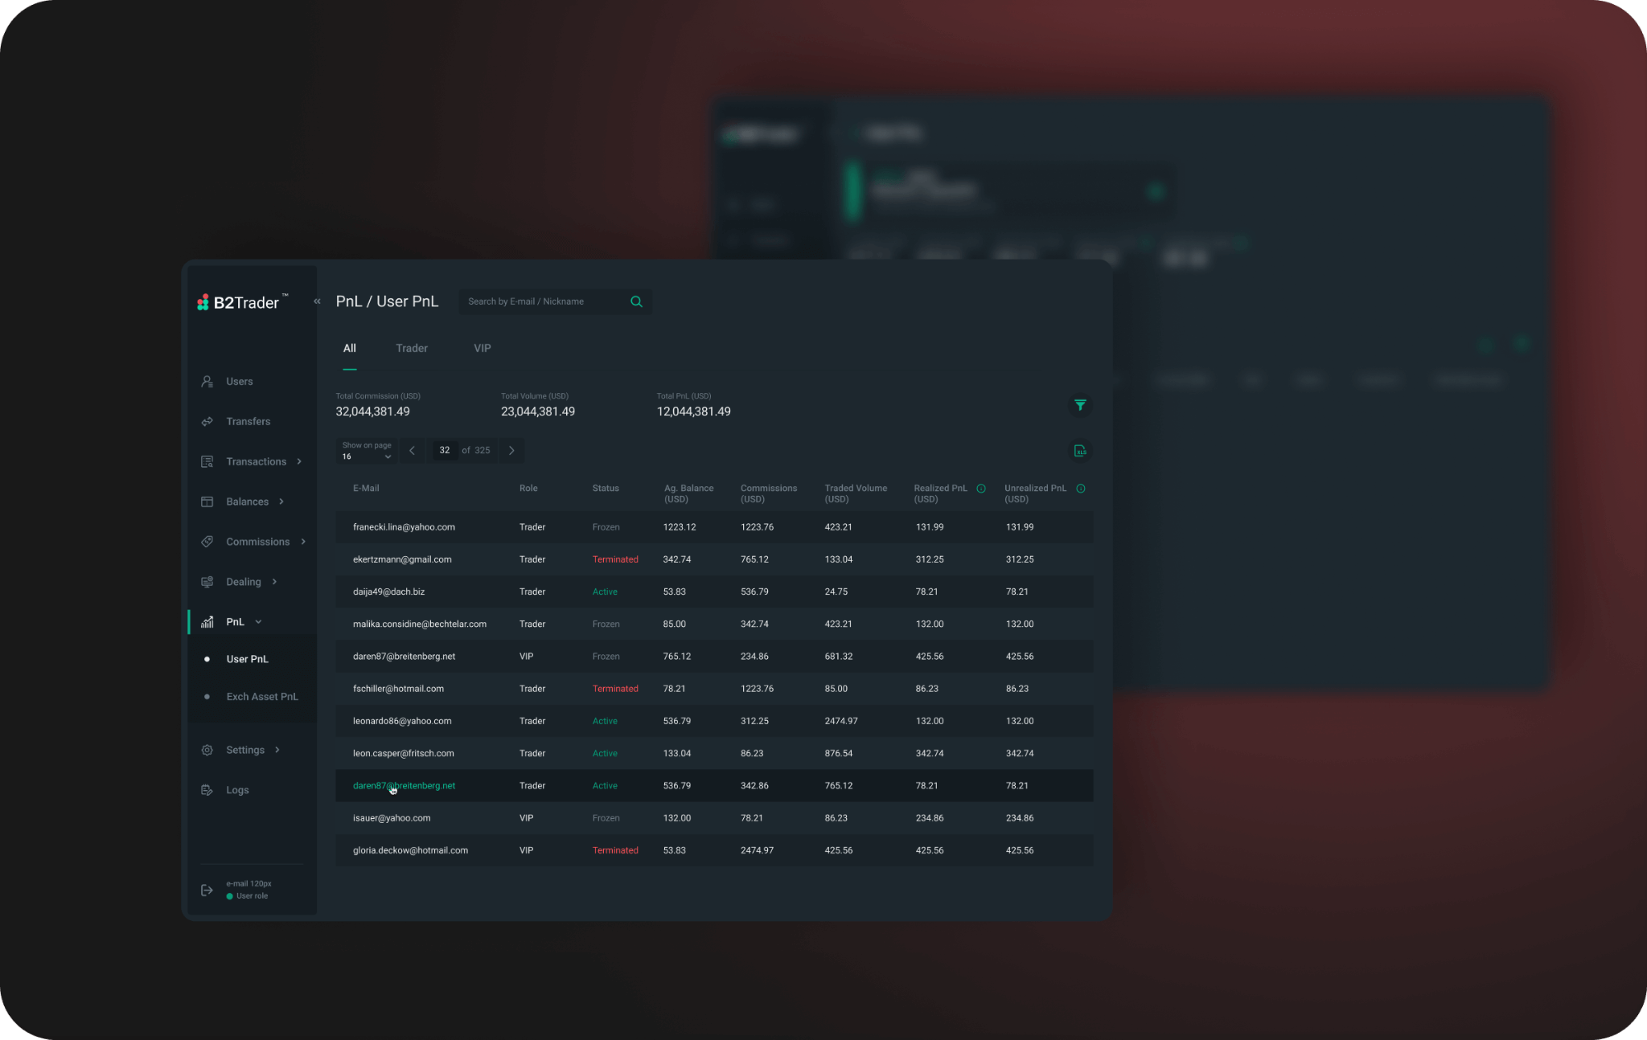Image resolution: width=1647 pixels, height=1040 pixels.
Task: Click the logout icon in sidebar
Action: coord(207,890)
